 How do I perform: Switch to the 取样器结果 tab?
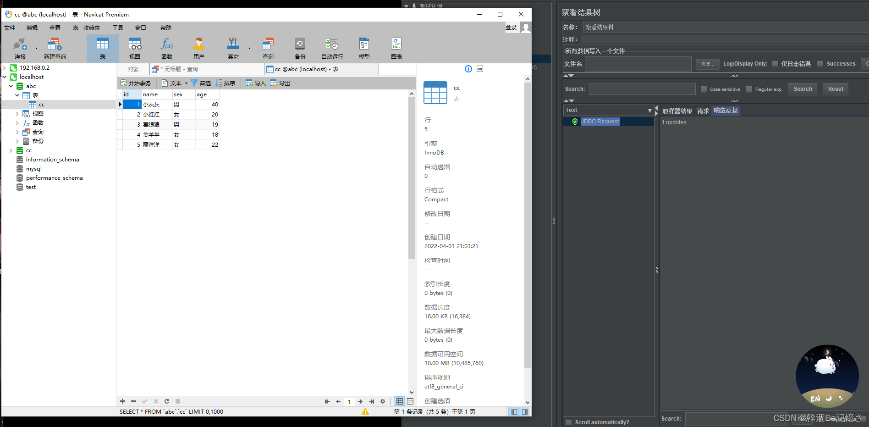677,111
